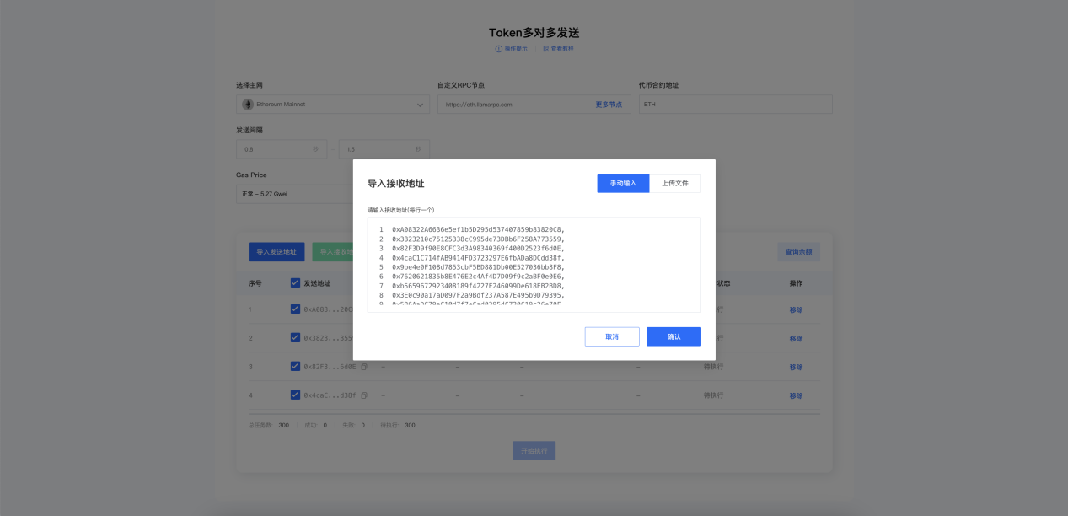
Task: Click 待执行 status in row 3
Action: coord(713,367)
